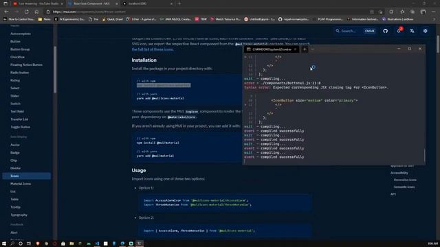Switch to the localhost:3000 tab
Screen dimensions: 440x247
click(147, 3)
